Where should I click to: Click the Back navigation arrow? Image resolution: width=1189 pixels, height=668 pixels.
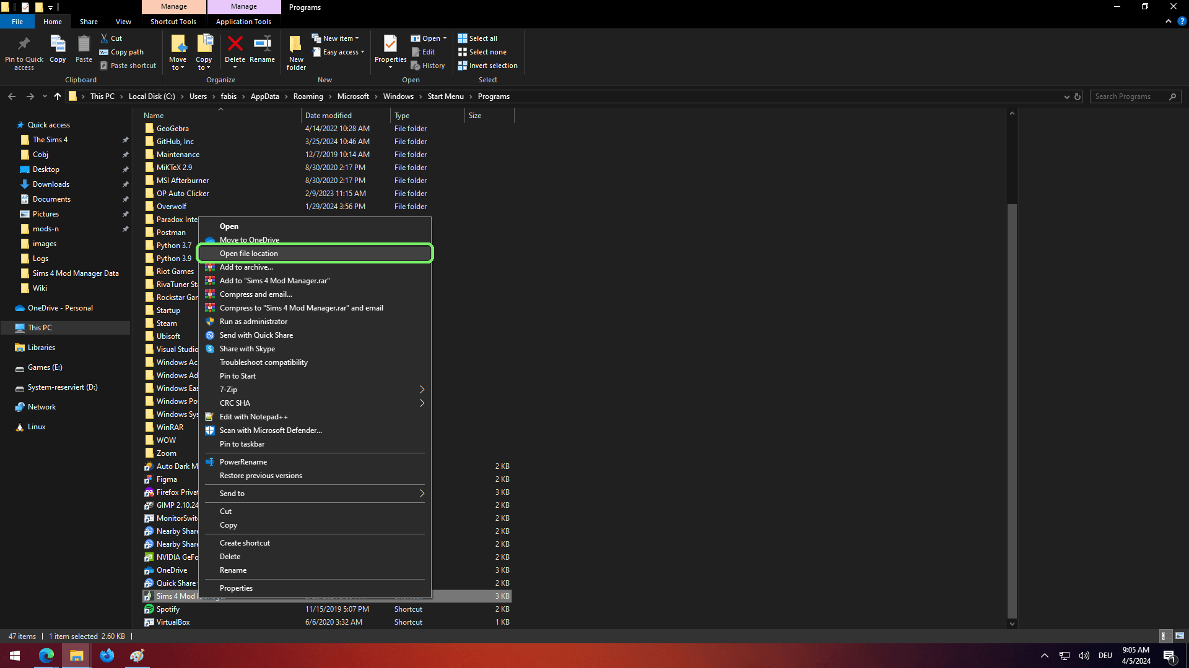tap(12, 96)
